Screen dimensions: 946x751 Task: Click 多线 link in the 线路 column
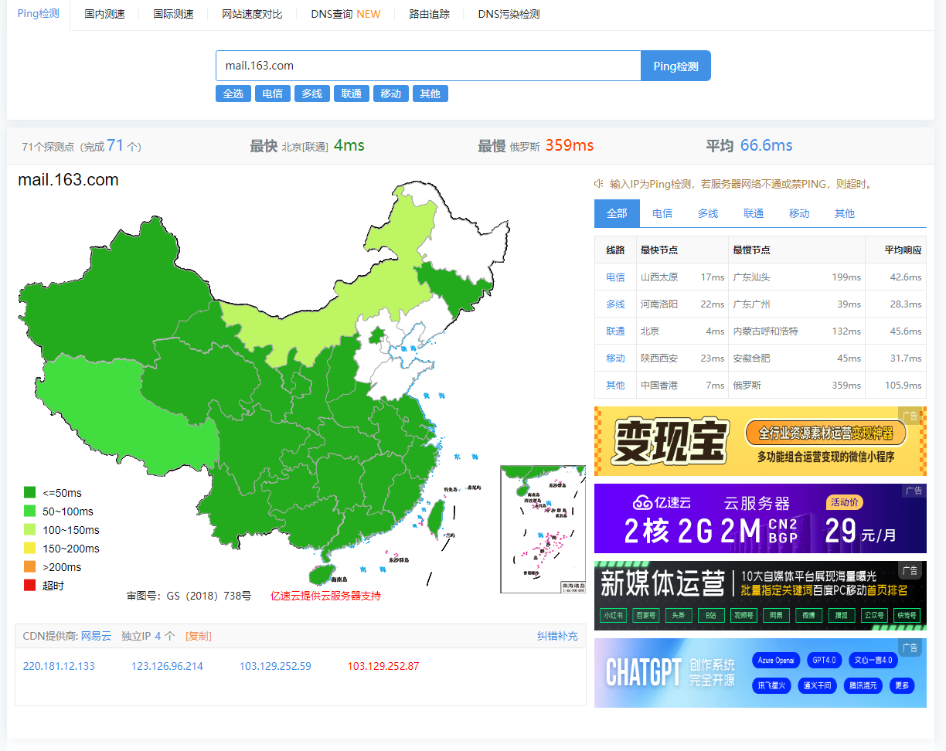(615, 304)
